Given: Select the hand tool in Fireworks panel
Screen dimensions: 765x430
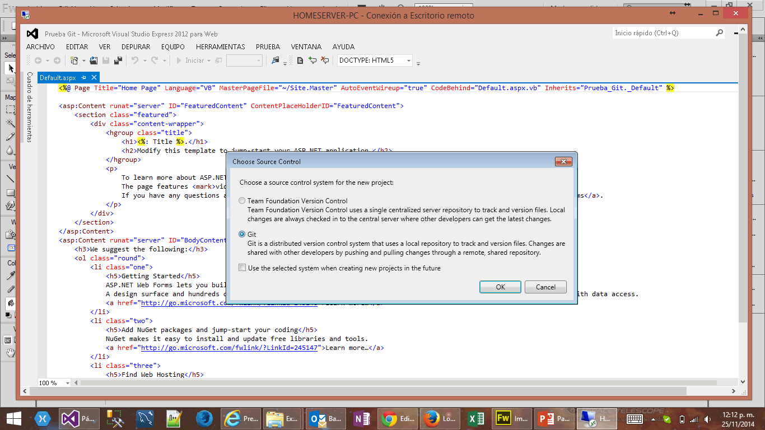Looking at the screenshot, I should 11,353.
